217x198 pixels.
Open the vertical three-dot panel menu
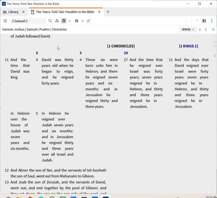[x=212, y=21]
